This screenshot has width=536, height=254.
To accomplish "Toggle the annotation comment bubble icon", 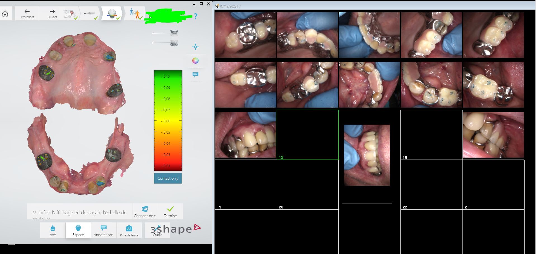I will pos(195,75).
